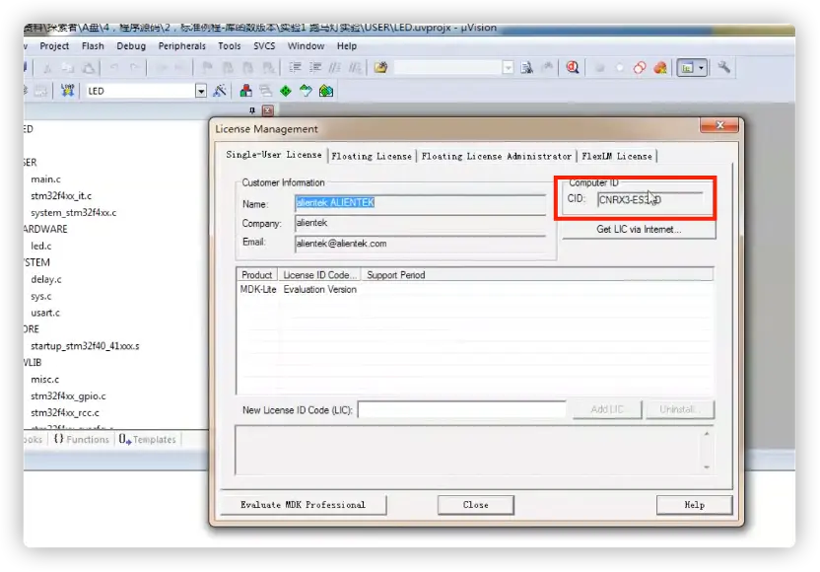Open Manage Run-Time Environment green diamond icon

pos(286,91)
